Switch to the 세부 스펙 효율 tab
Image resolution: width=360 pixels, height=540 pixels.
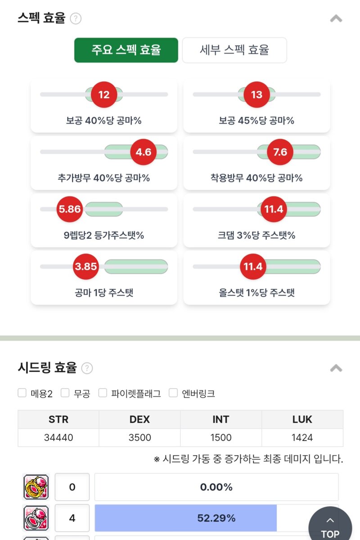click(234, 50)
